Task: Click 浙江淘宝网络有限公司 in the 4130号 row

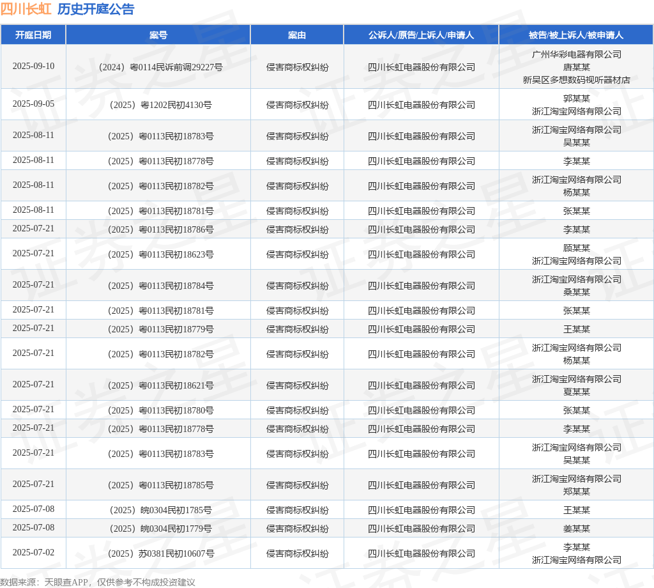Action: 577,111
